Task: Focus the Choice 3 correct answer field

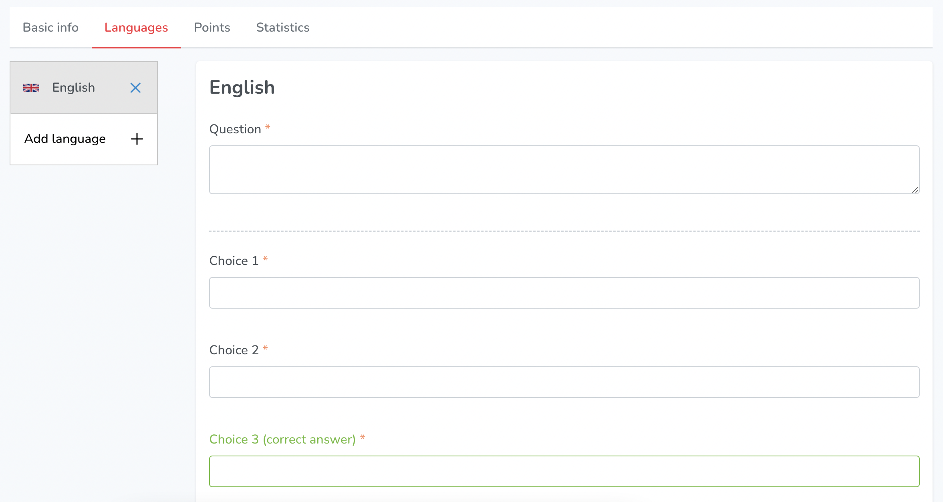Action: coord(564,471)
